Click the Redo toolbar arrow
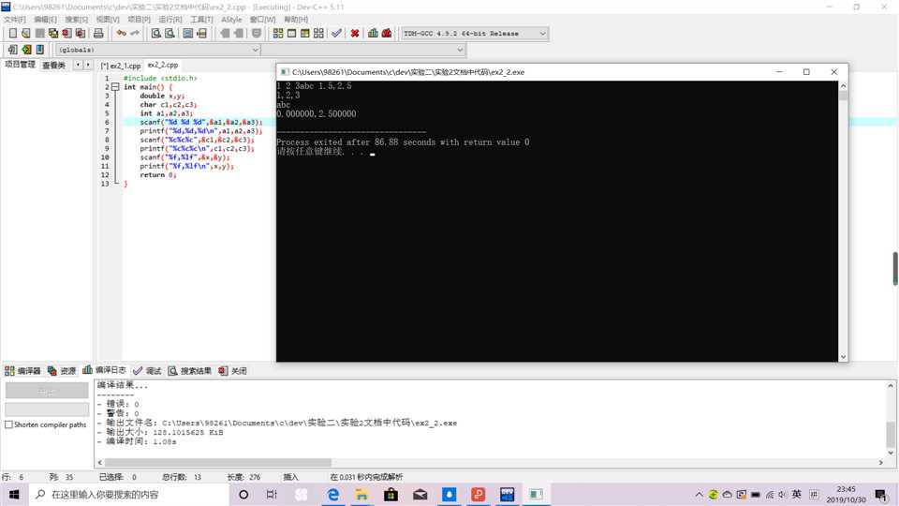Screen dimensions: 899x506 click(135, 34)
